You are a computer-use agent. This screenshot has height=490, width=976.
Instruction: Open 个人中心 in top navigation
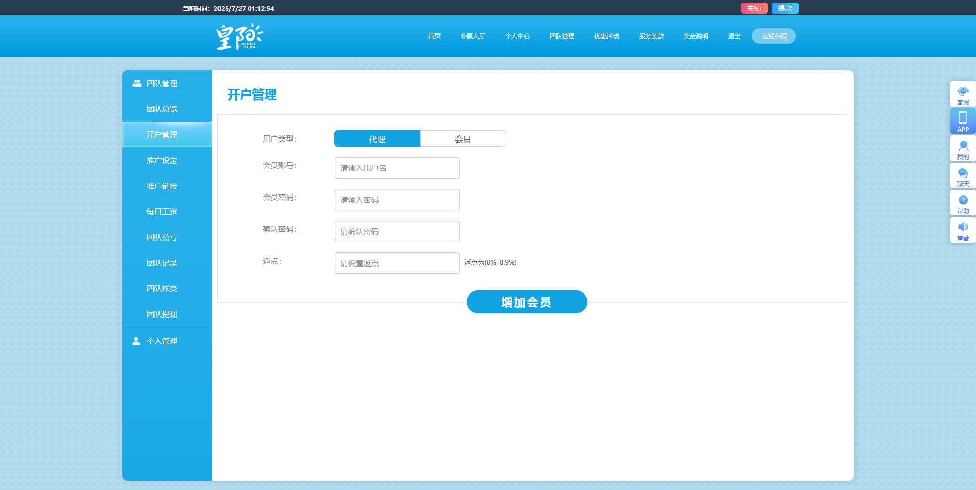point(517,36)
